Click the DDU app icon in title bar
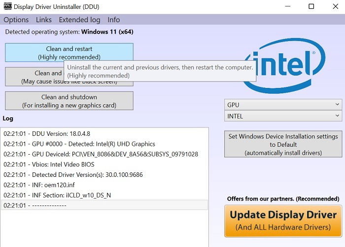The height and width of the screenshot is (247, 345). [8, 6]
